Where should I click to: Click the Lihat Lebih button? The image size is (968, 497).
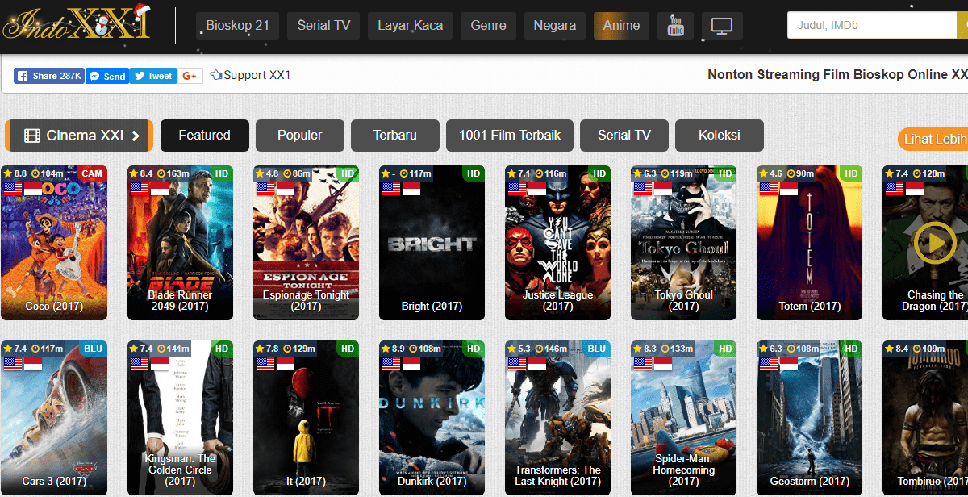933,139
